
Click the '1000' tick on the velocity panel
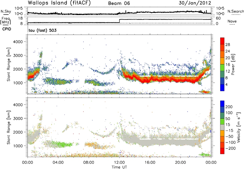[x=18, y=146]
